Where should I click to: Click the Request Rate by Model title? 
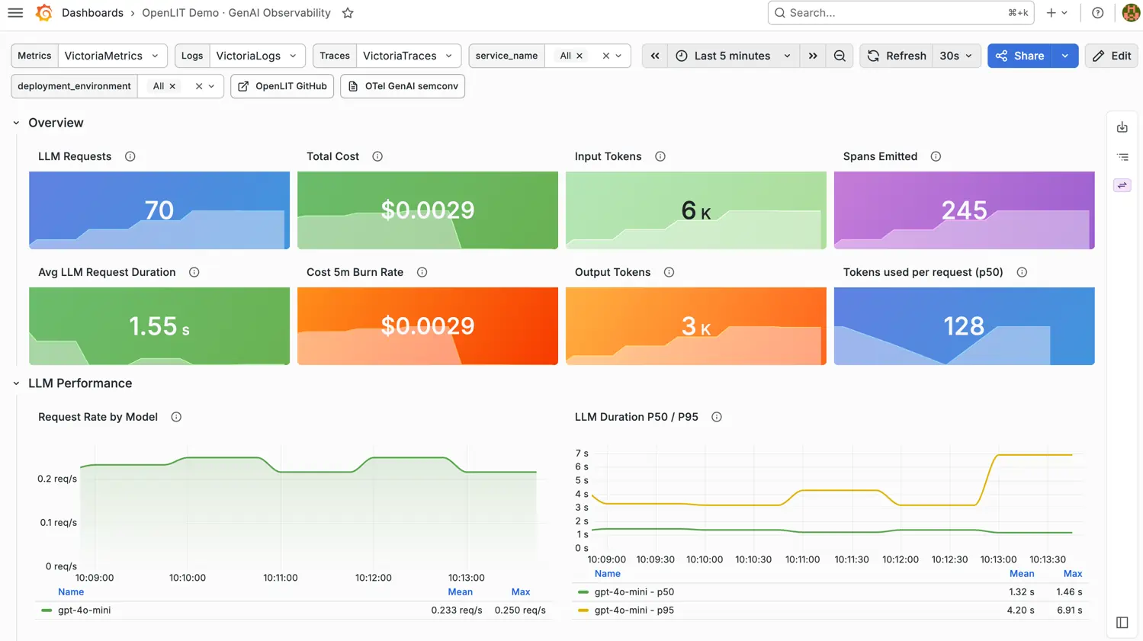pyautogui.click(x=98, y=417)
